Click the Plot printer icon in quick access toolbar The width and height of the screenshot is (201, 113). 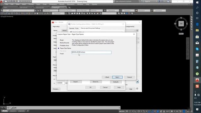tap(18, 1)
